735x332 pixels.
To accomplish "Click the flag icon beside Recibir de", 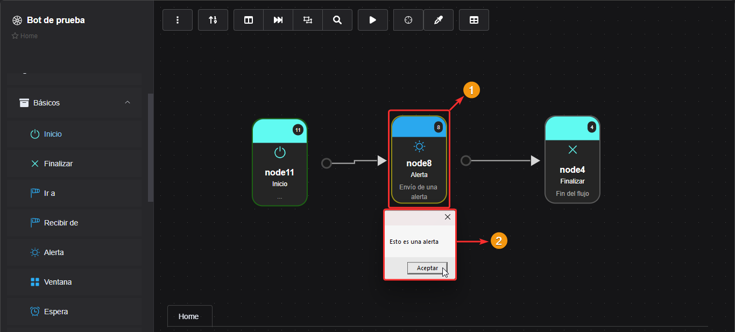I will pyautogui.click(x=35, y=223).
